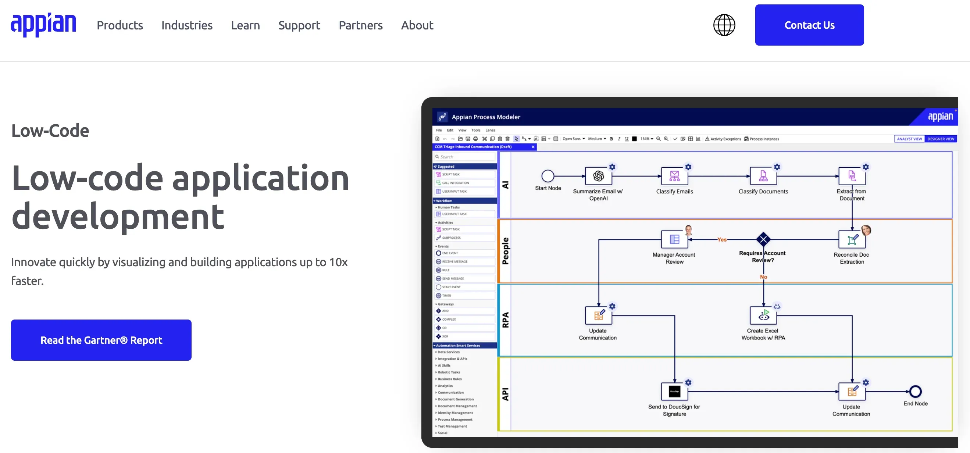Open the Lanes menu in modeler

490,130
